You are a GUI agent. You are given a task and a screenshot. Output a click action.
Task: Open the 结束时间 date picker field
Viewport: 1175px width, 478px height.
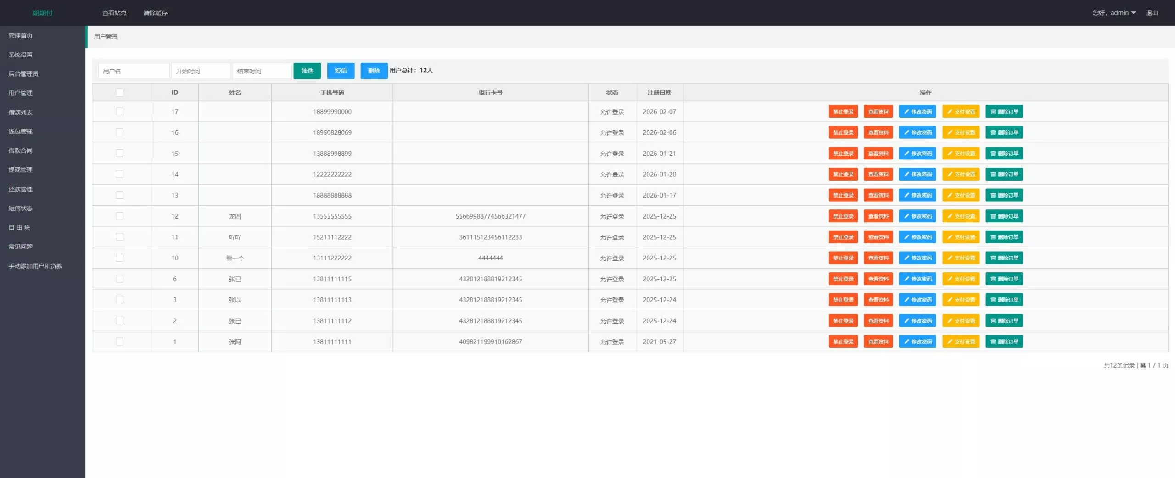pos(262,71)
